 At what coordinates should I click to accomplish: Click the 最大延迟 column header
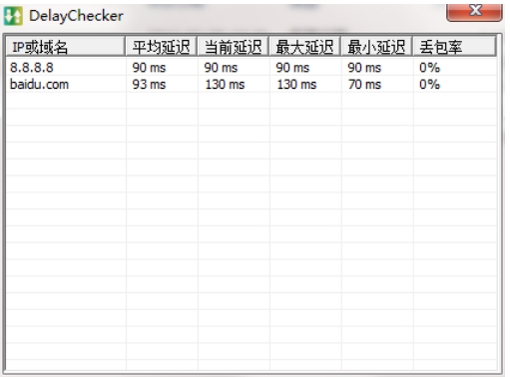(x=304, y=47)
